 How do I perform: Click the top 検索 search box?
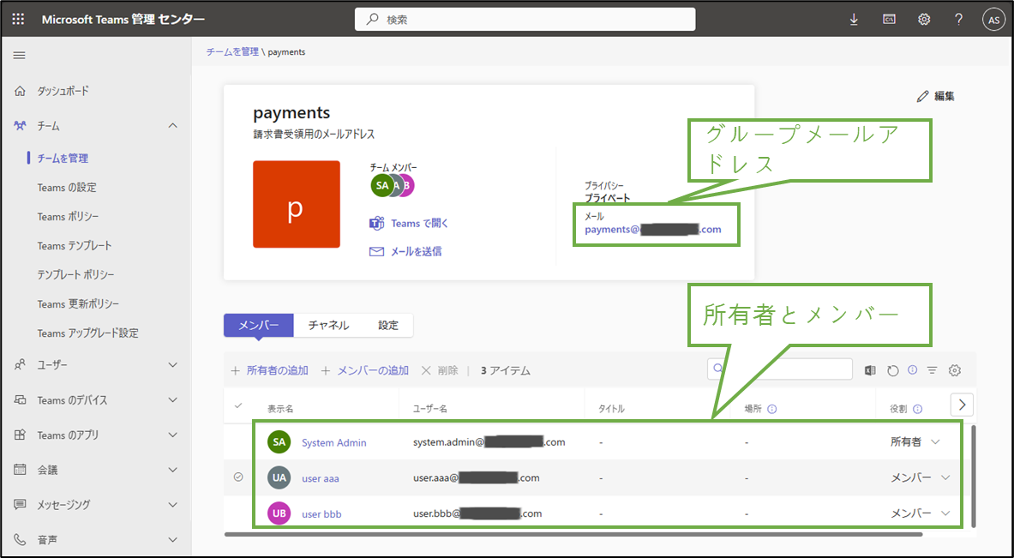tap(525, 20)
